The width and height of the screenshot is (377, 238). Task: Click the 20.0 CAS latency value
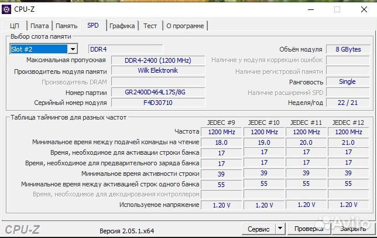306,142
